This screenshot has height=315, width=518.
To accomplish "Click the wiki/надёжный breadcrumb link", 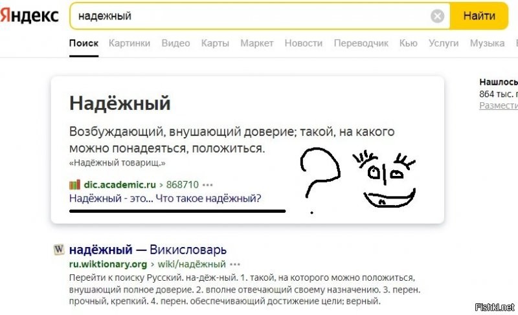I will coord(192,264).
